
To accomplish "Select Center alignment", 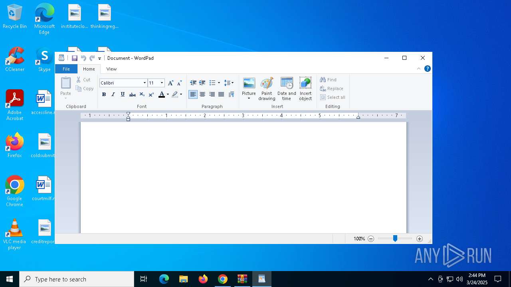I will click(202, 94).
